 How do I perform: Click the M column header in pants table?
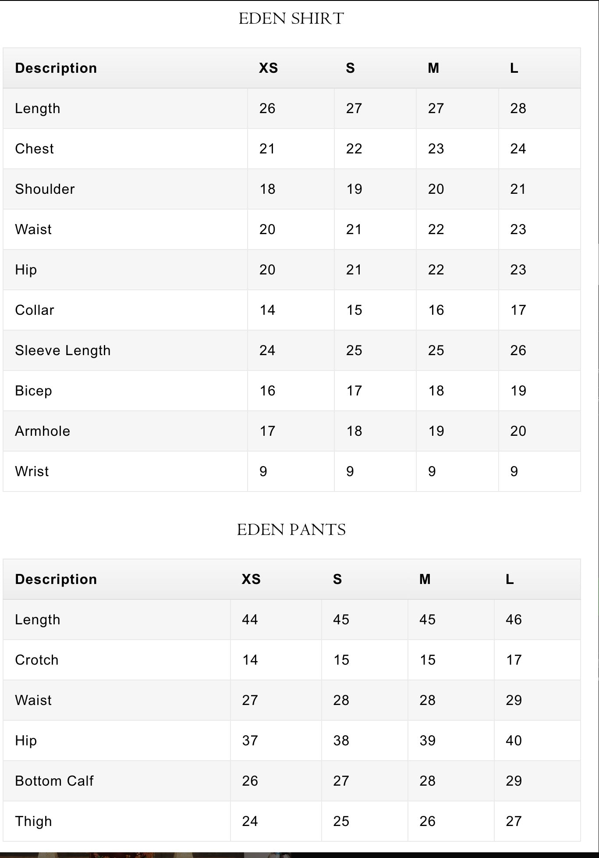coord(425,579)
